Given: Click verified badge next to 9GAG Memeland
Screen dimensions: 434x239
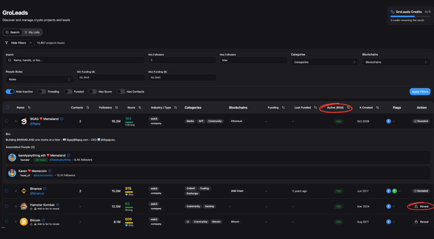Looking at the screenshot, I should (x=62, y=119).
